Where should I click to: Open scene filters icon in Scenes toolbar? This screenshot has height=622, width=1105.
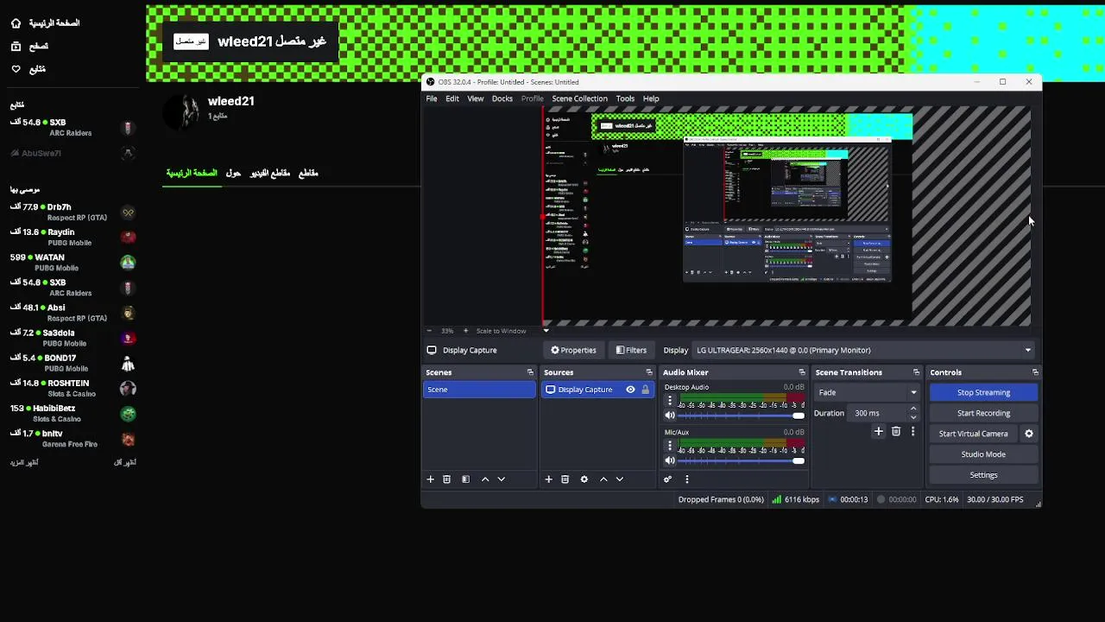coord(465,479)
